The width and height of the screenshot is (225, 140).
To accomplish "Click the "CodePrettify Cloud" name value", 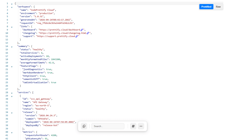I will [42, 10].
